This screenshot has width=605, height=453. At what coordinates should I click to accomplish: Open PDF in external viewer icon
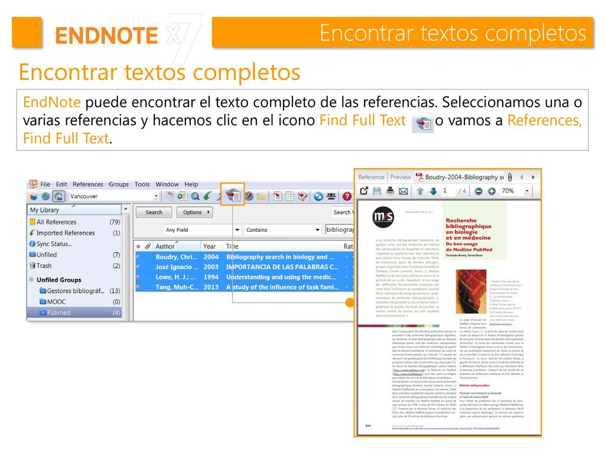(364, 191)
